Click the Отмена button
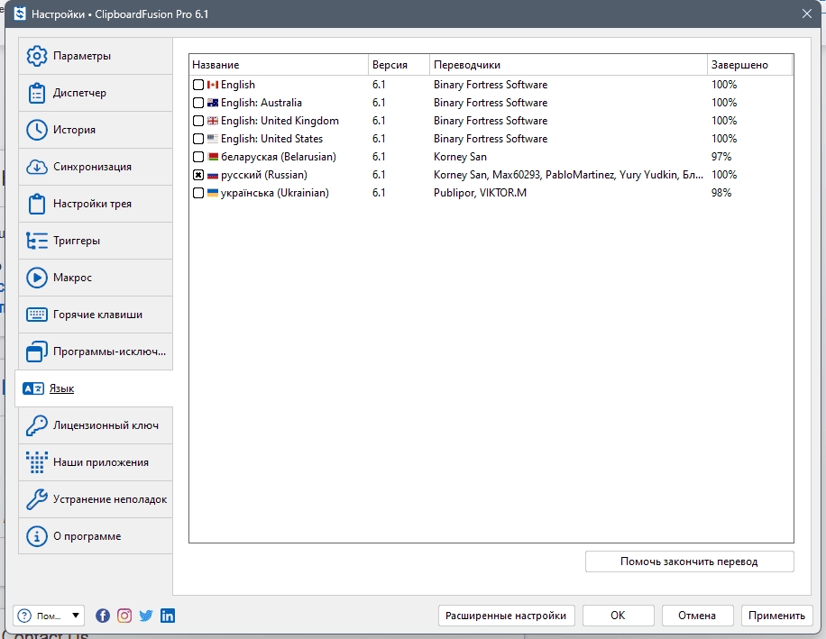826x639 pixels. click(697, 616)
